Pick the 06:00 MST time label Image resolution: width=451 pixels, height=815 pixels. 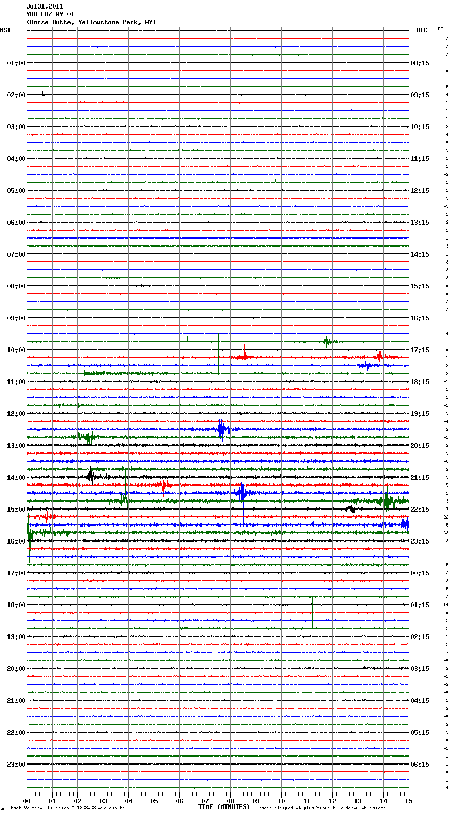click(16, 223)
